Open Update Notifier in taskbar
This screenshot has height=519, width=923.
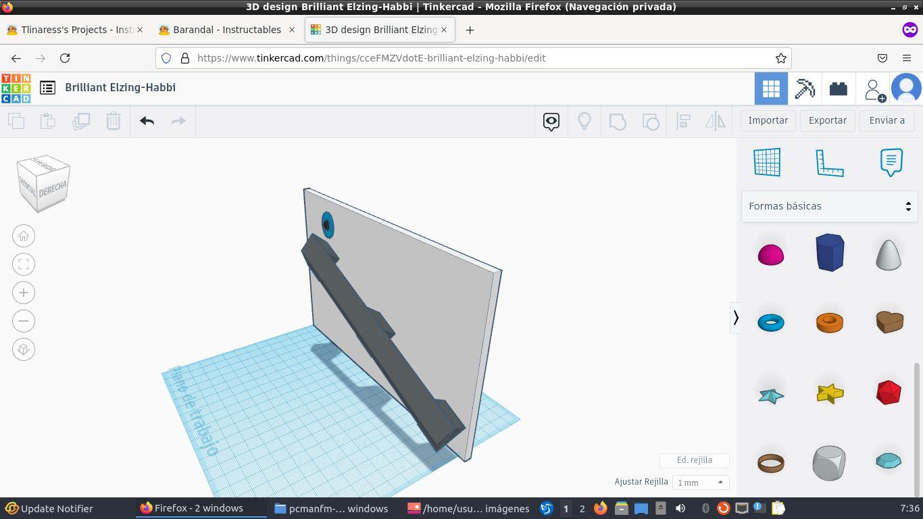coord(49,508)
